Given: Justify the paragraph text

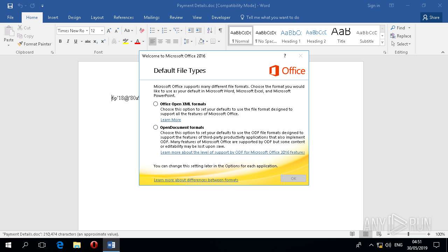Looking at the screenshot, I should pos(176,41).
